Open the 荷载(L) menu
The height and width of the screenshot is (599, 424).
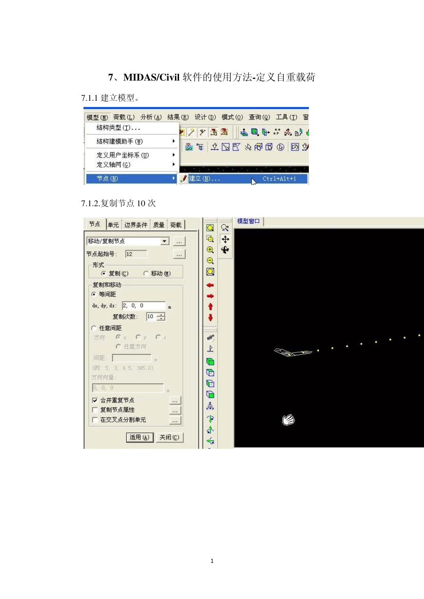[x=124, y=117]
